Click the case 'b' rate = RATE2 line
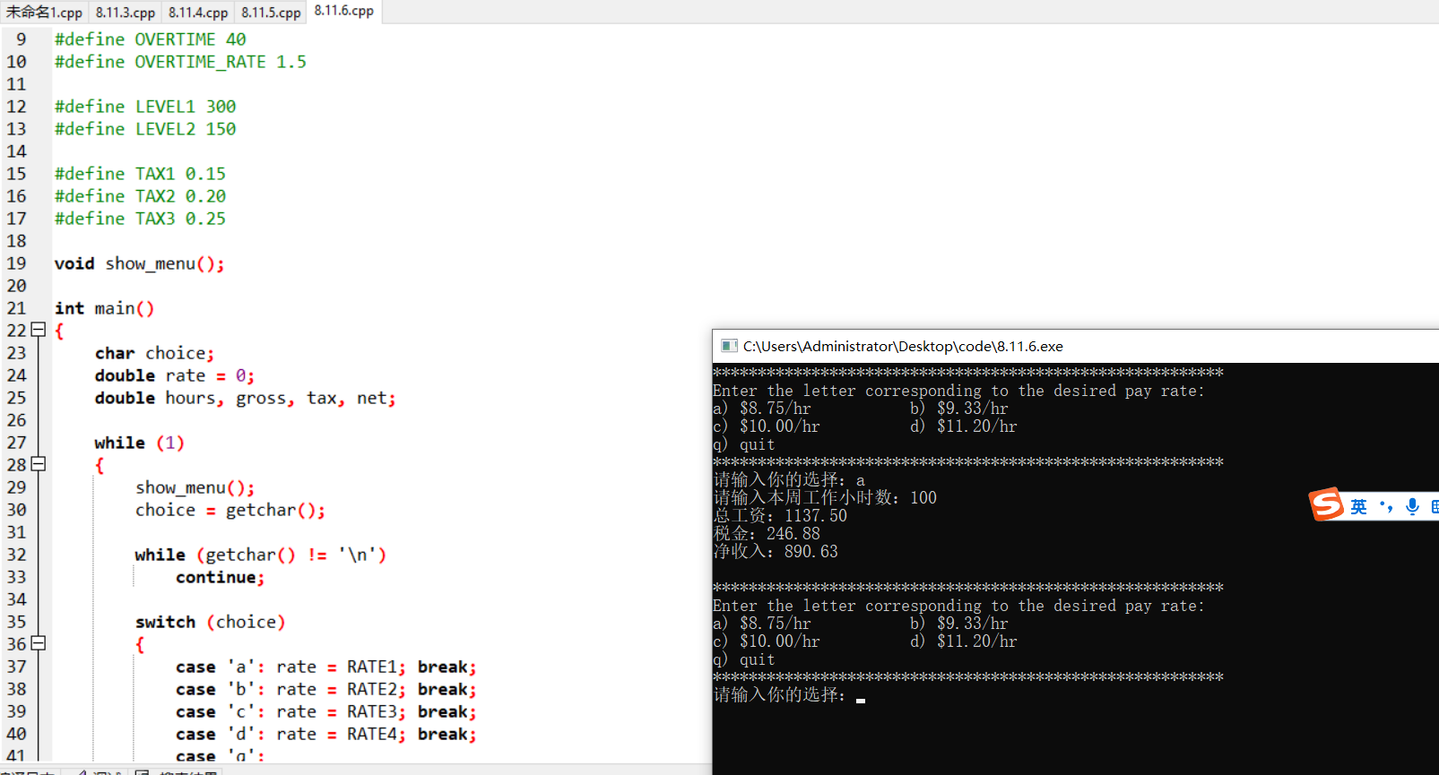 (325, 689)
